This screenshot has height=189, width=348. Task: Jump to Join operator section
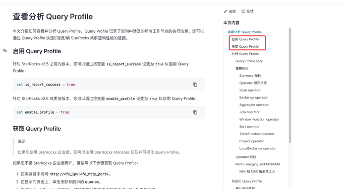(x=249, y=112)
